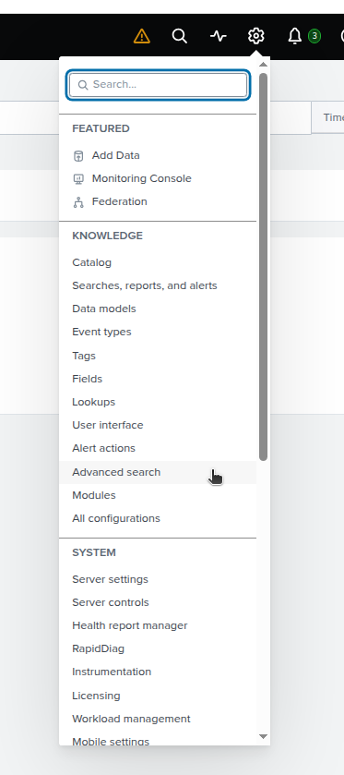The image size is (344, 775).
Task: Open notifications bell icon
Action: (294, 36)
